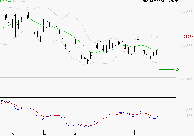Click the gray BBands legend line sample

pos(24,1)
